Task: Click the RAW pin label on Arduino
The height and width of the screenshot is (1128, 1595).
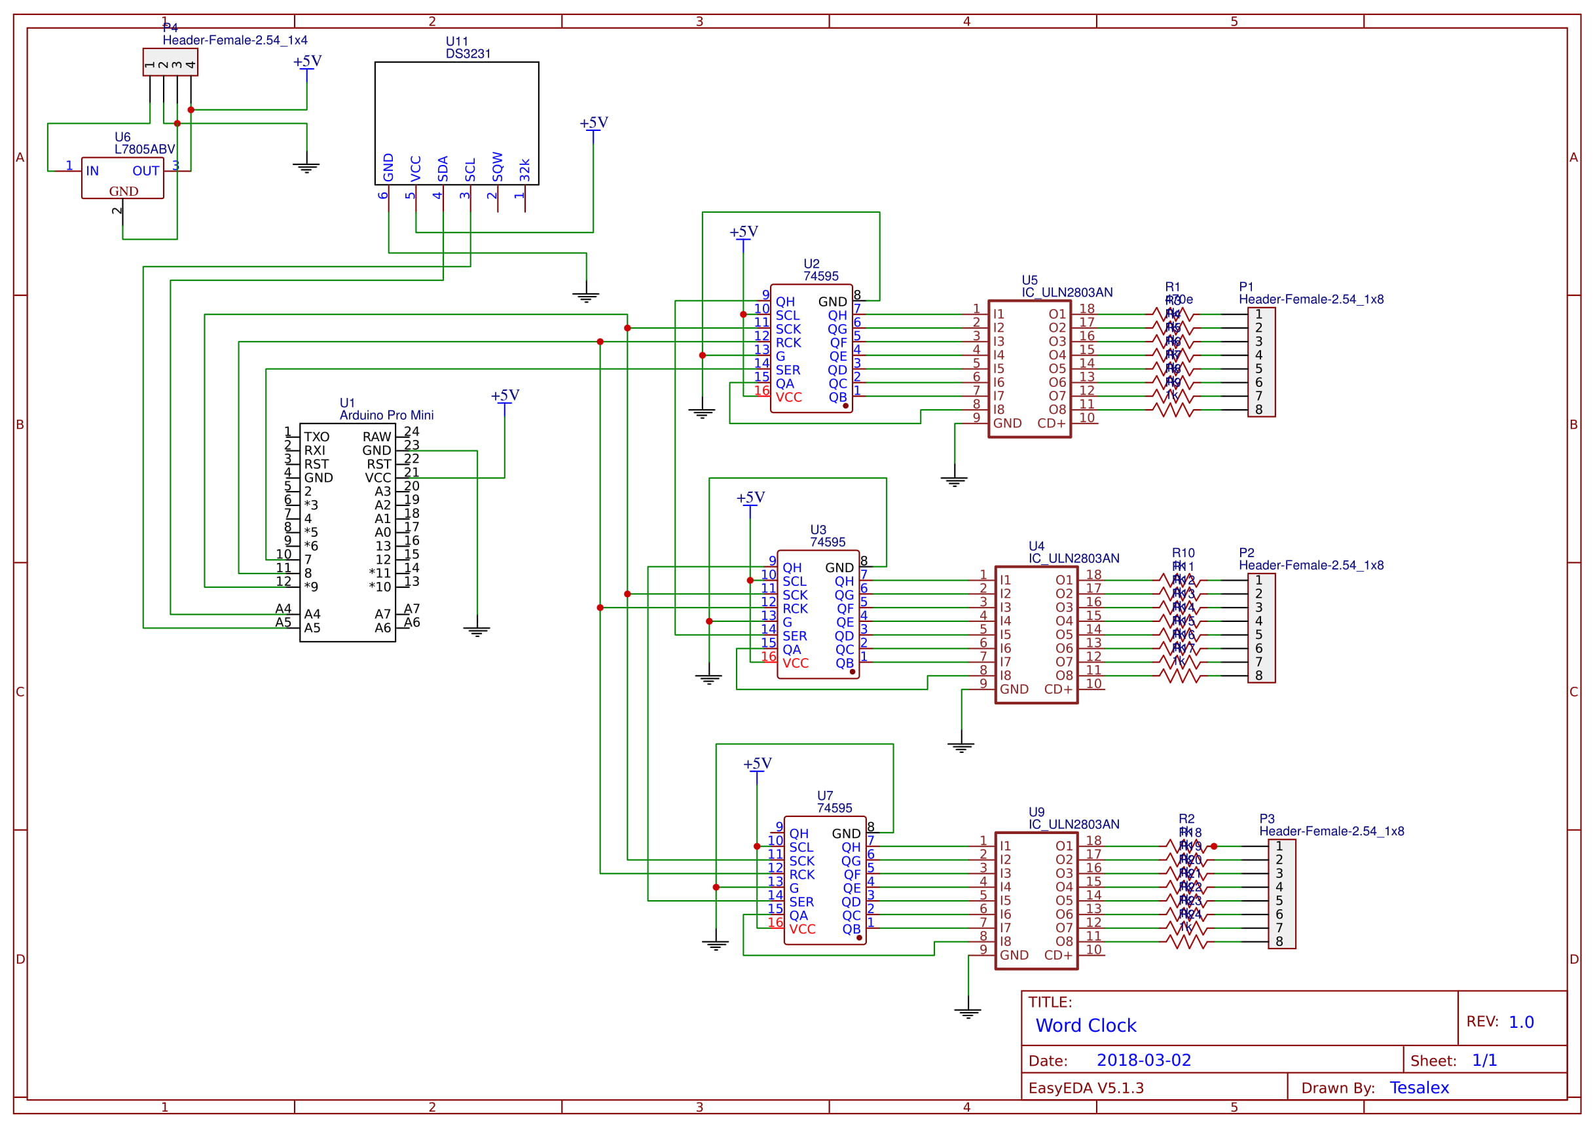Action: 376,437
